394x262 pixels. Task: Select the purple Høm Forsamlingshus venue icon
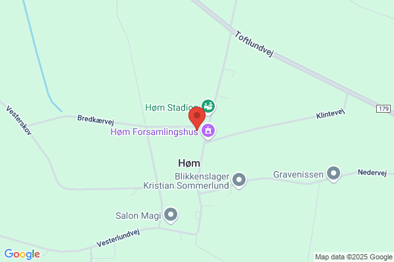click(x=208, y=131)
